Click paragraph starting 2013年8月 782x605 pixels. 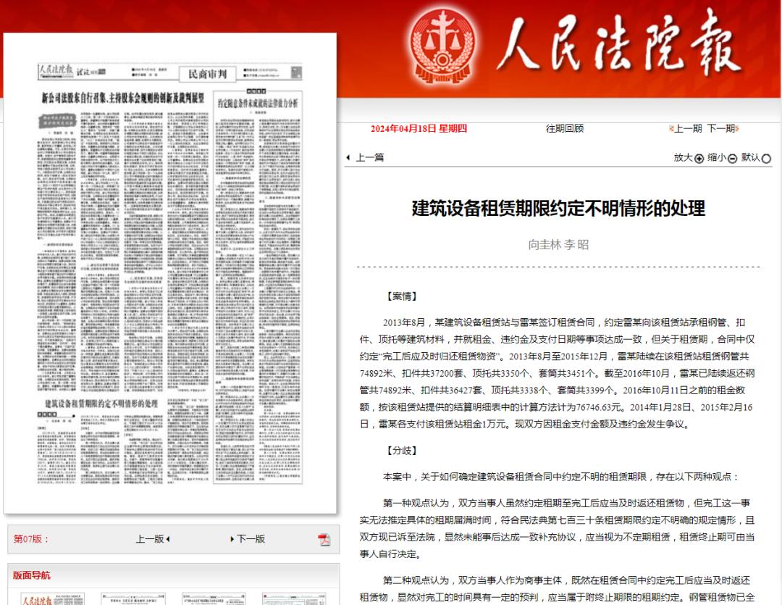(557, 373)
